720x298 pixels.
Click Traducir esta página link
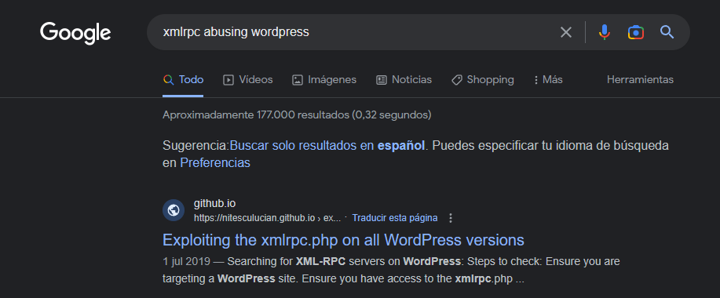tap(394, 218)
